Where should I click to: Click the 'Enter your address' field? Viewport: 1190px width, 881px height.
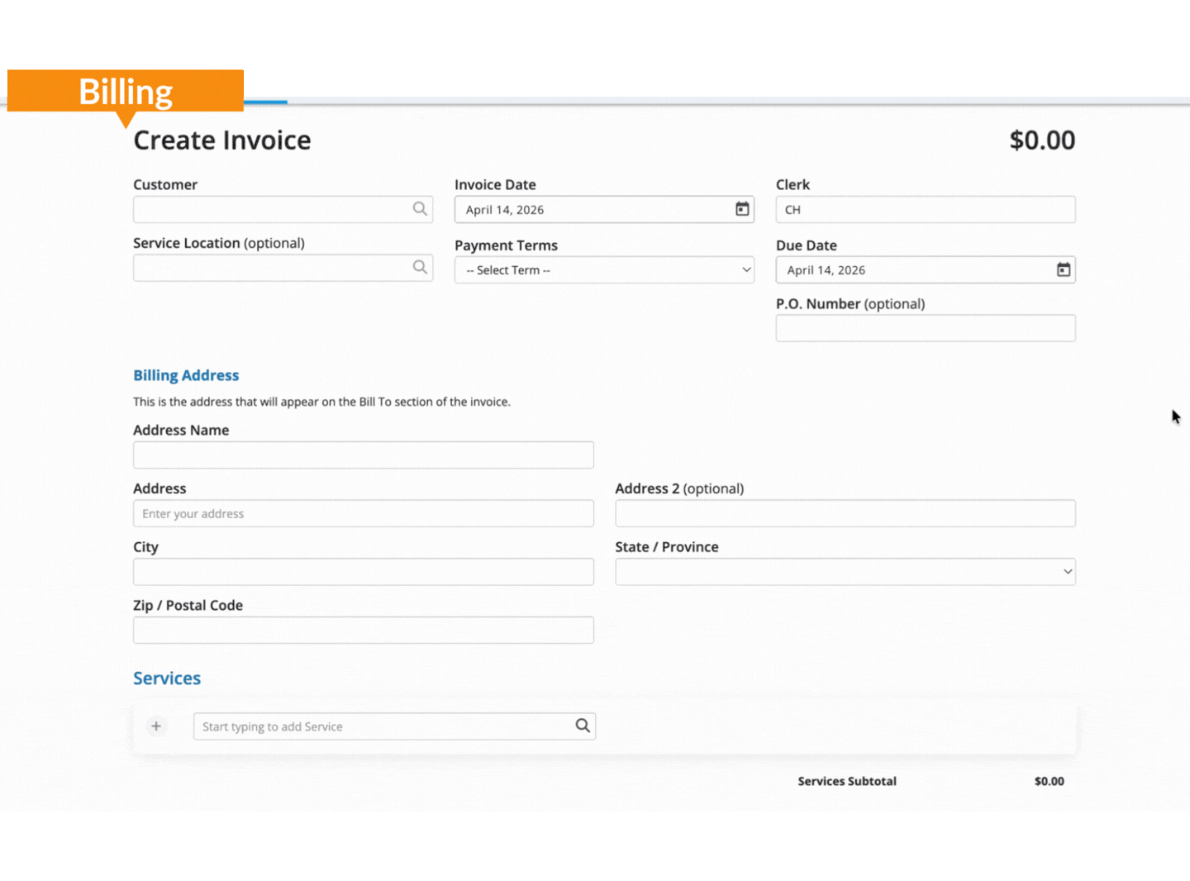coord(363,514)
